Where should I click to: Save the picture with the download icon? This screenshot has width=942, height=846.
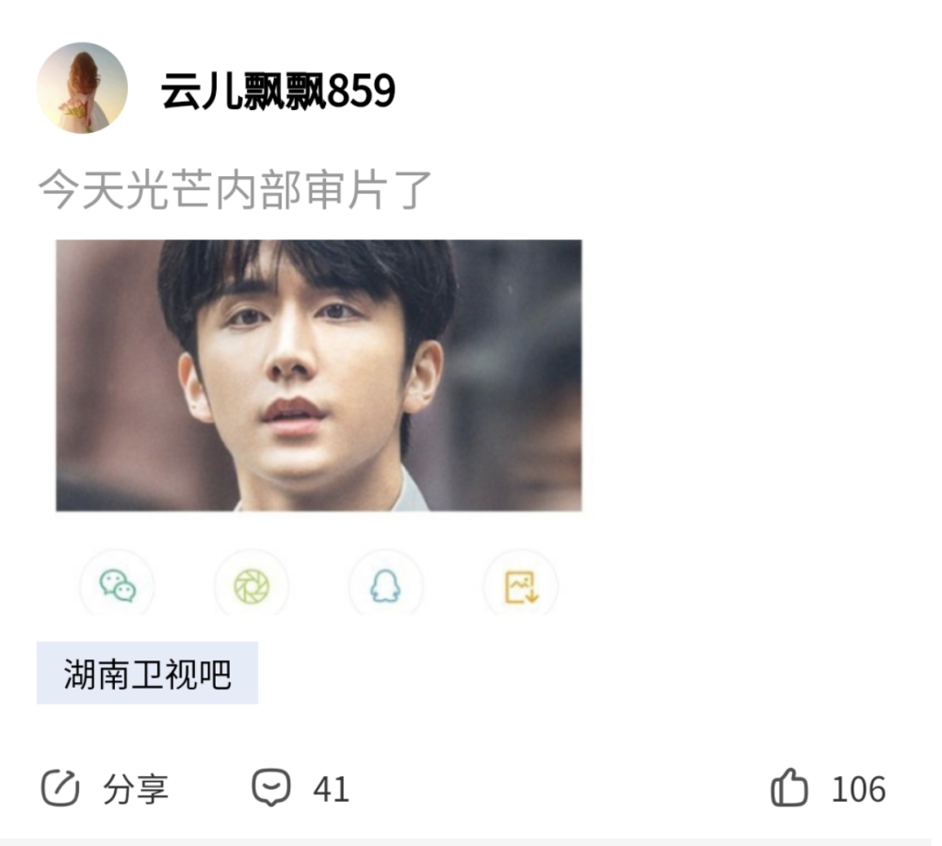click(x=520, y=586)
